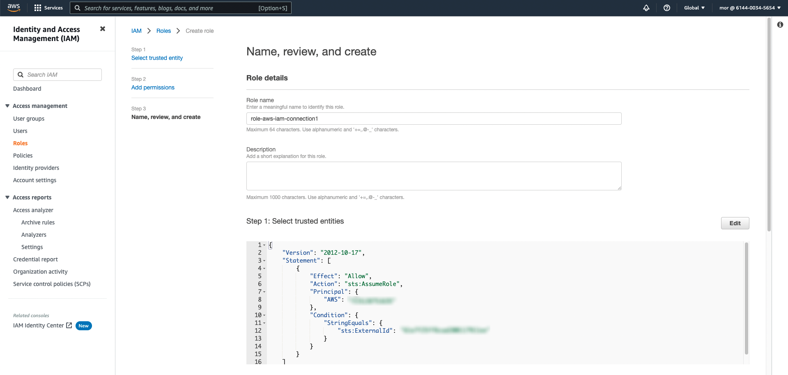Focus the Description text area
This screenshot has height=375, width=788.
coord(434,176)
